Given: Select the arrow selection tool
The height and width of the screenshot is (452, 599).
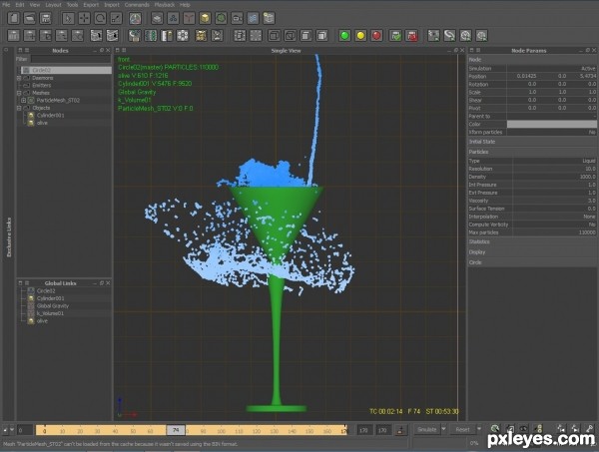Looking at the screenshot, I should (x=68, y=18).
